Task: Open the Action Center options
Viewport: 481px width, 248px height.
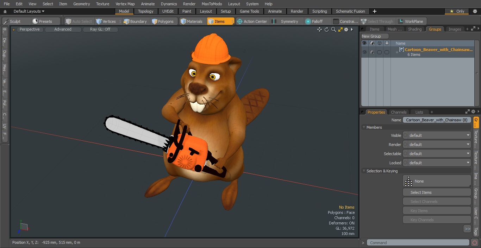Action: click(x=252, y=21)
